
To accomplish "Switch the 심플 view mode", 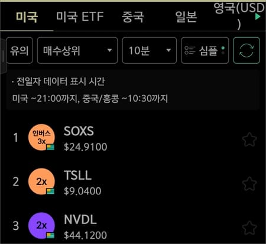I will (205, 50).
